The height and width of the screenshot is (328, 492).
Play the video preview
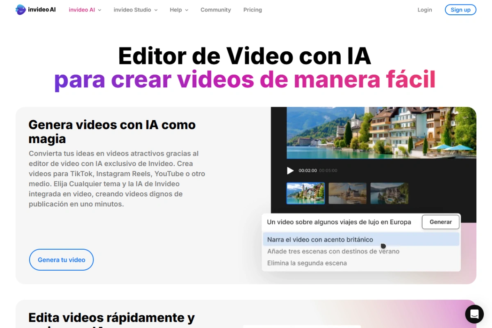pyautogui.click(x=290, y=171)
